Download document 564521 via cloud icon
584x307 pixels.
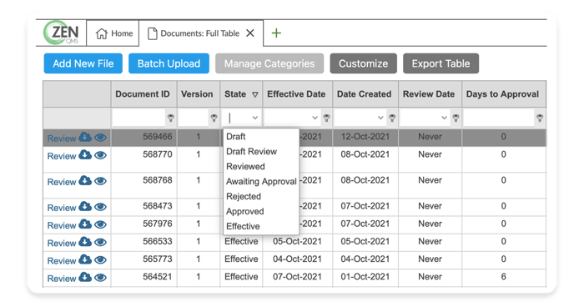point(85,277)
